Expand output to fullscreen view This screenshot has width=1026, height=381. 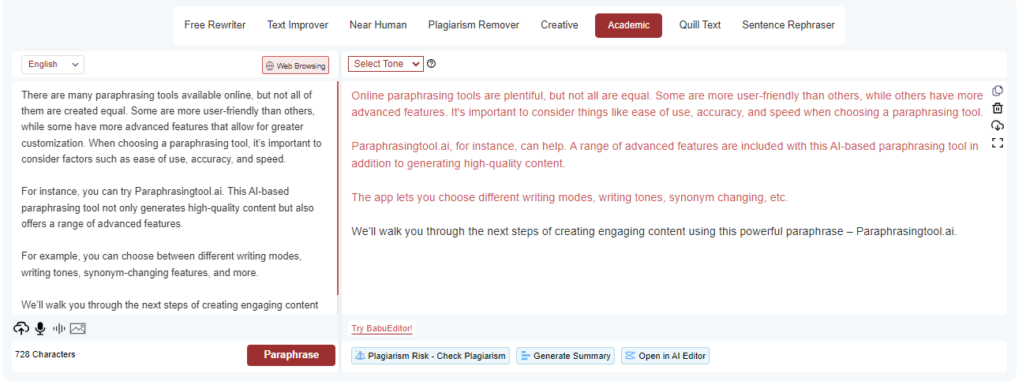coord(998,143)
